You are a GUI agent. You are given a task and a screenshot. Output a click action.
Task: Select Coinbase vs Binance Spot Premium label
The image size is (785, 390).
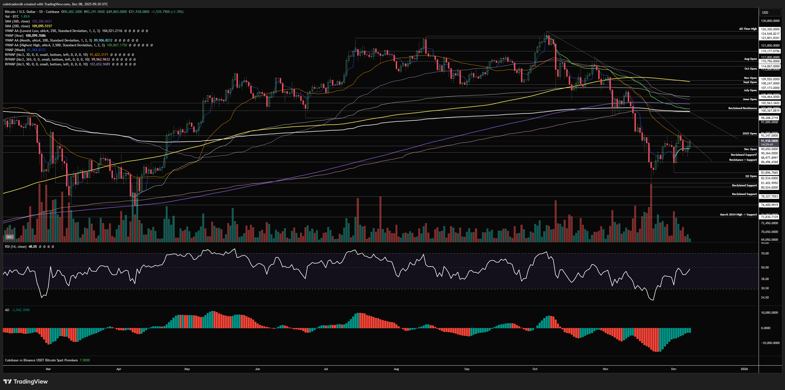(x=41, y=360)
